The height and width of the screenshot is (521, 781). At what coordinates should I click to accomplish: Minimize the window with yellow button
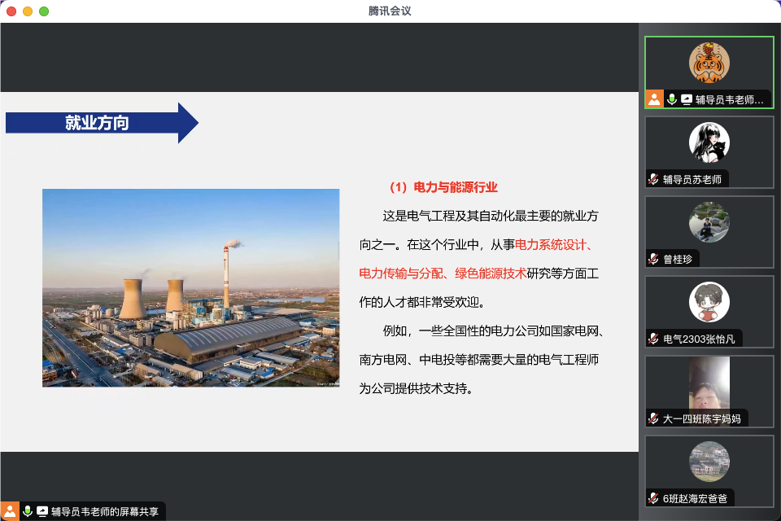click(28, 11)
